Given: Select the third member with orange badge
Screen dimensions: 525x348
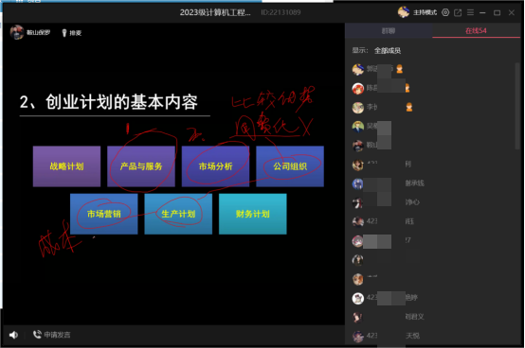Looking at the screenshot, I should tap(432, 108).
